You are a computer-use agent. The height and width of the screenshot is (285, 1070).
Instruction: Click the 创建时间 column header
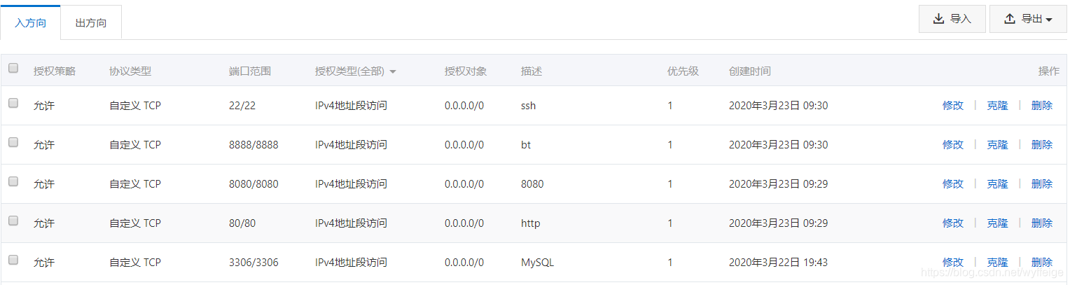pyautogui.click(x=750, y=71)
